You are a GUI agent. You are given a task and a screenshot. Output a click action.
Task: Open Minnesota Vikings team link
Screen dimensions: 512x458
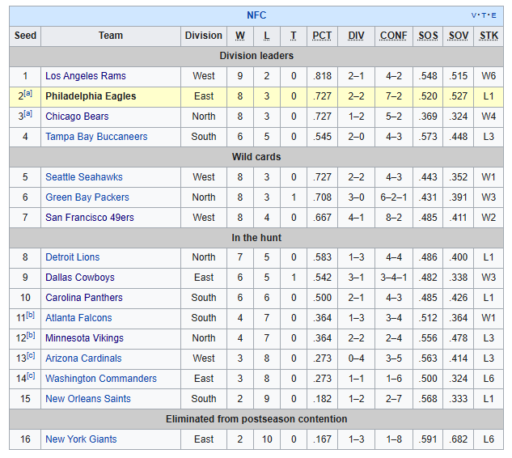[x=85, y=338]
